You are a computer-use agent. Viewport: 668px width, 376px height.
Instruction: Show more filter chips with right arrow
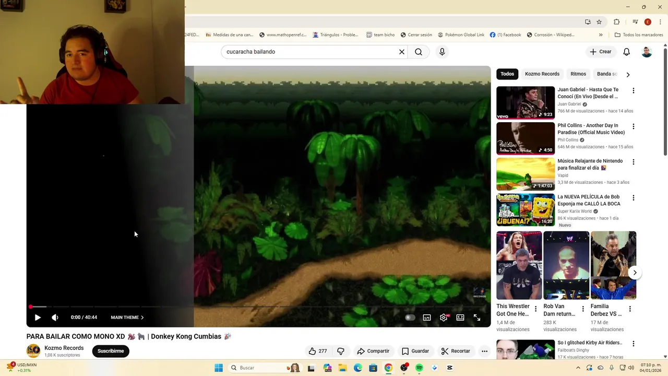pyautogui.click(x=628, y=75)
